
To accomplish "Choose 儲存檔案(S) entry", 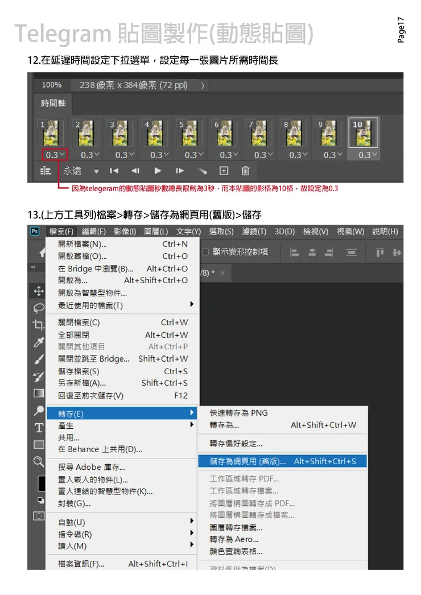I will (x=122, y=371).
